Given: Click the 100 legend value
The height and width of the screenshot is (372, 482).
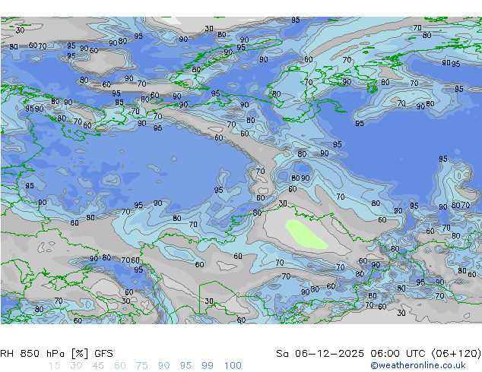Looking at the screenshot, I should 233,366.
